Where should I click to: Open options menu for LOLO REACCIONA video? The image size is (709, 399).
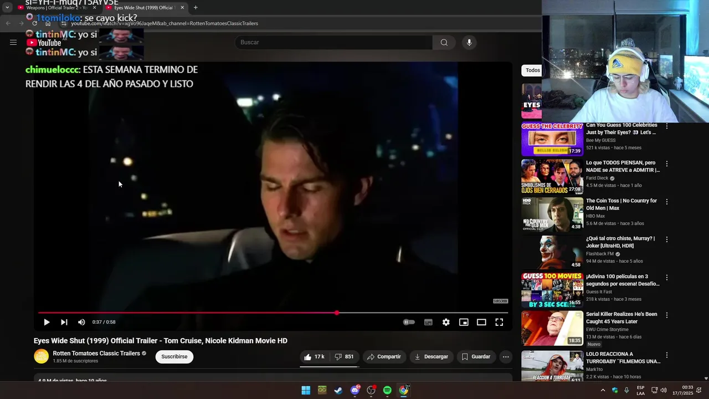click(x=667, y=355)
